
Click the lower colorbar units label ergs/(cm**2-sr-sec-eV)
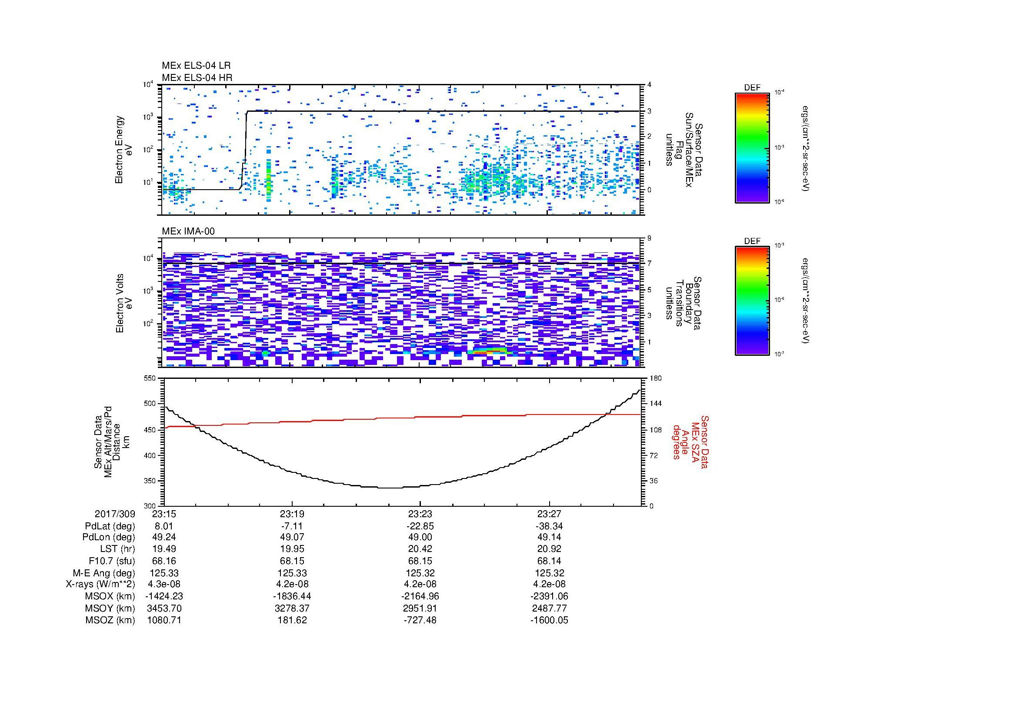click(x=807, y=301)
